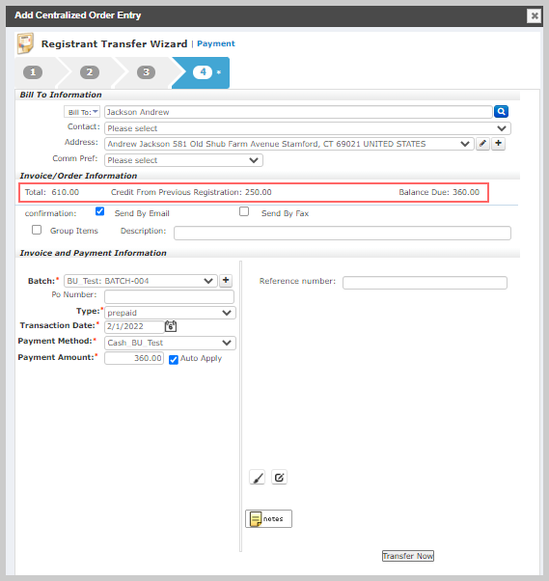Close the Add Centralized Order Entry dialog
Screen dimensions: 549x581
point(535,15)
